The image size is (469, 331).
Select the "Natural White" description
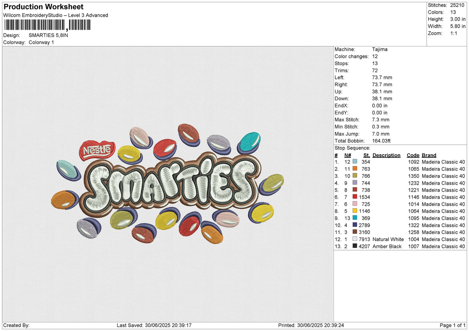[x=388, y=239]
